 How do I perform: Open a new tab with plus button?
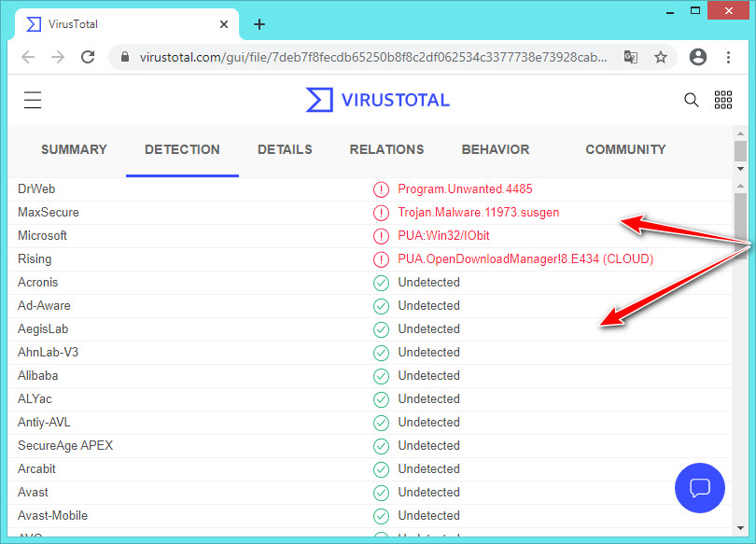point(259,24)
